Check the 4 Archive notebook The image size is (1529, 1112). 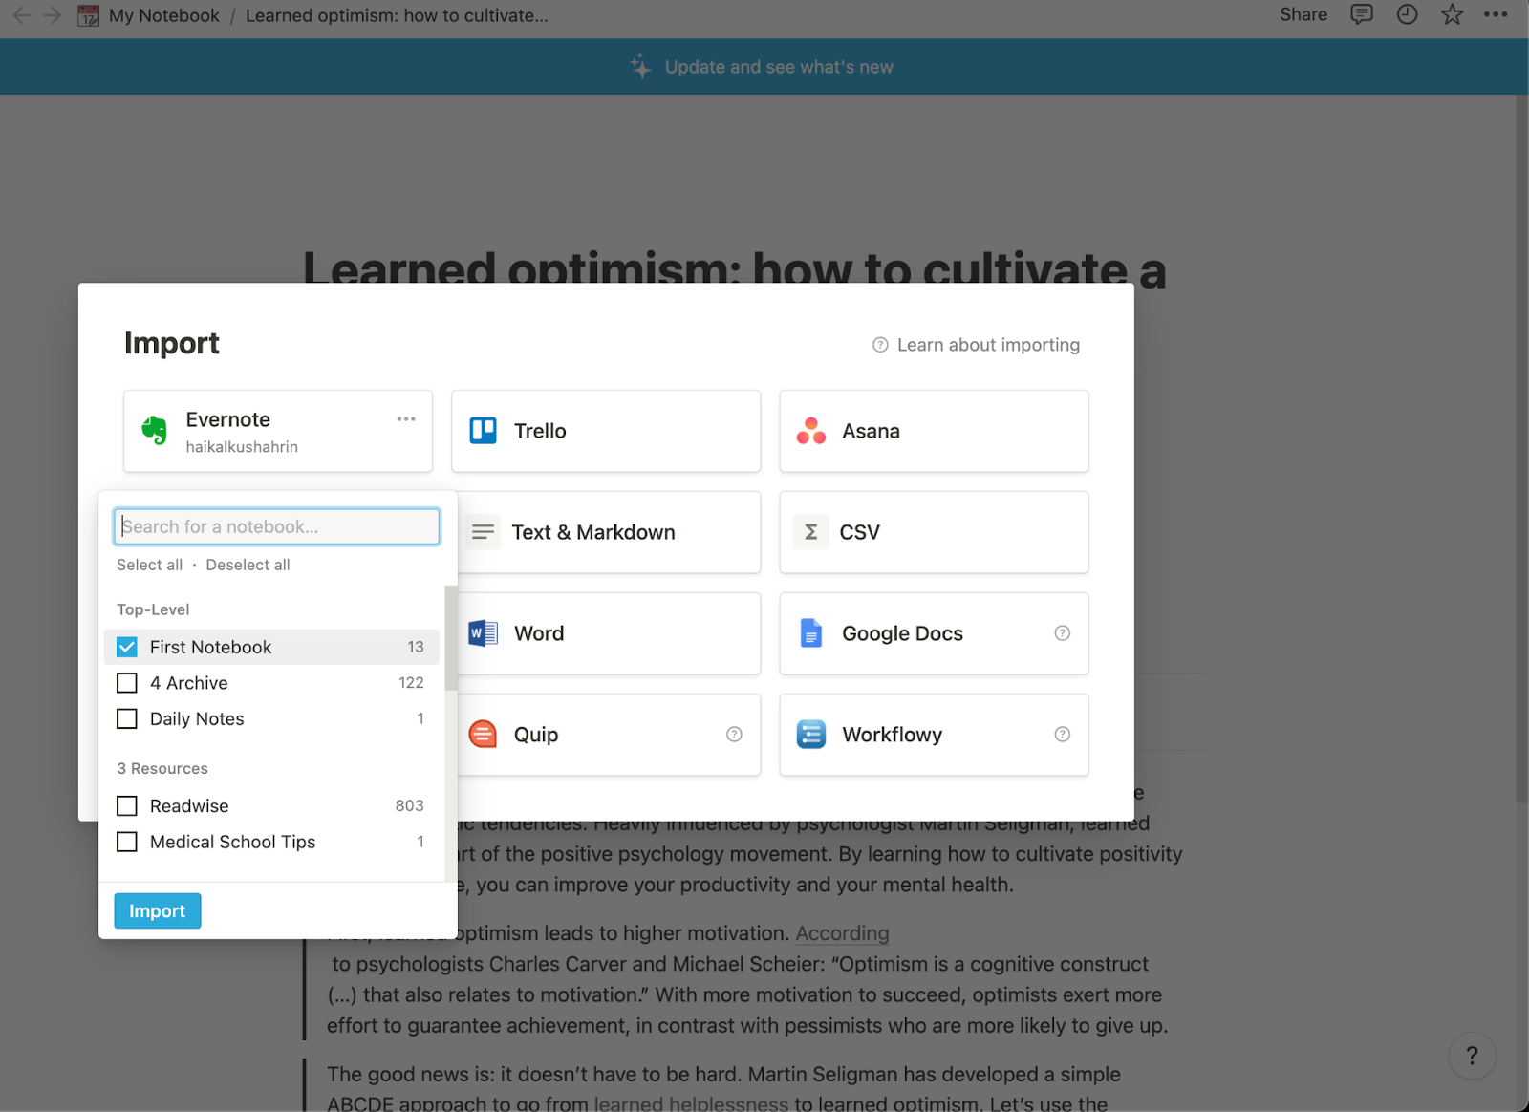click(127, 683)
